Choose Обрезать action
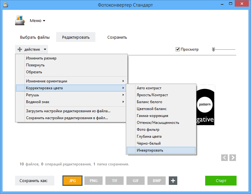This screenshot has width=251, height=194. coord(72,72)
